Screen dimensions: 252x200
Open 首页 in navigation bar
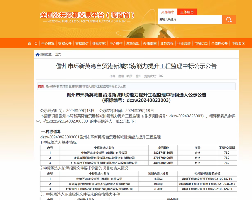click(33, 43)
